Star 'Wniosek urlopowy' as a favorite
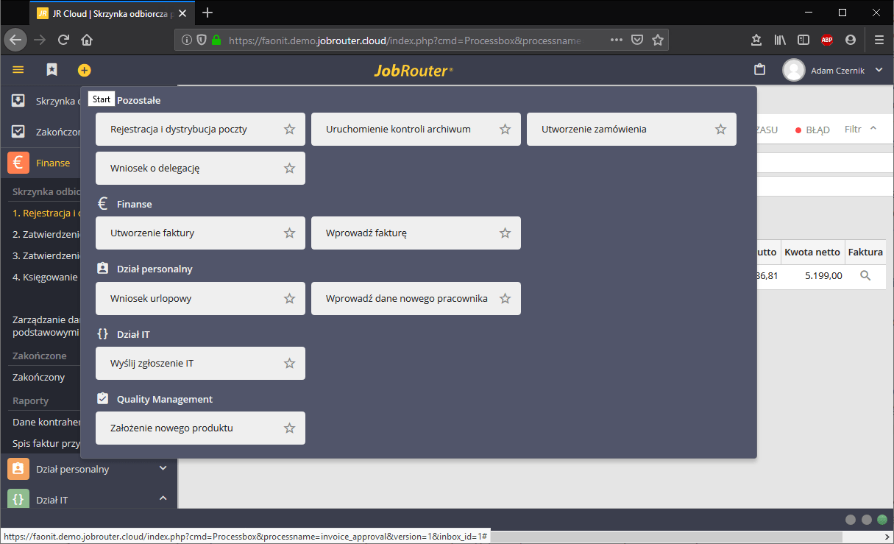The width and height of the screenshot is (894, 544). pos(288,298)
